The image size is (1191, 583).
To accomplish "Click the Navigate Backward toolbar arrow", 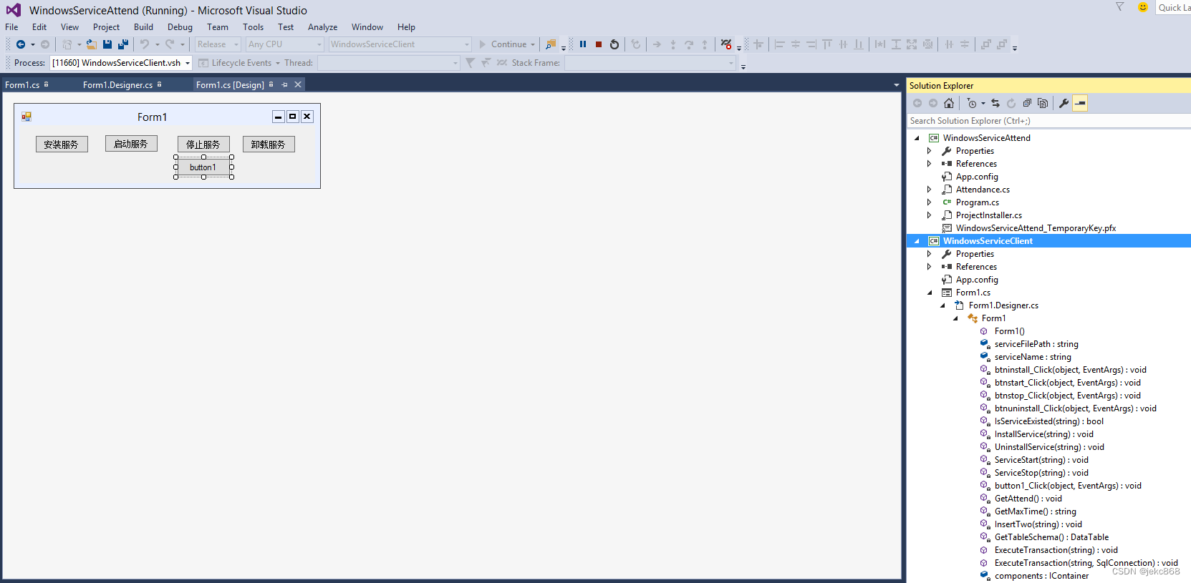I will [x=21, y=44].
